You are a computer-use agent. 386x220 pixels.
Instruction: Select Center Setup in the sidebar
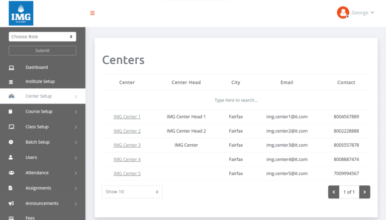coord(39,96)
